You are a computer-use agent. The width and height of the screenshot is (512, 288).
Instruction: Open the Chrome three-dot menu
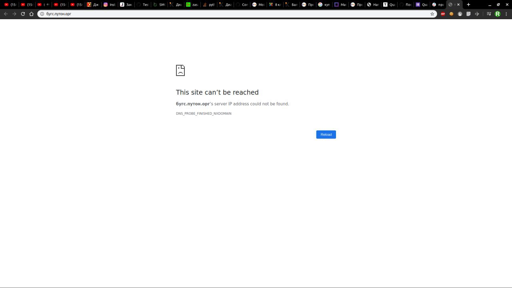[x=506, y=14]
